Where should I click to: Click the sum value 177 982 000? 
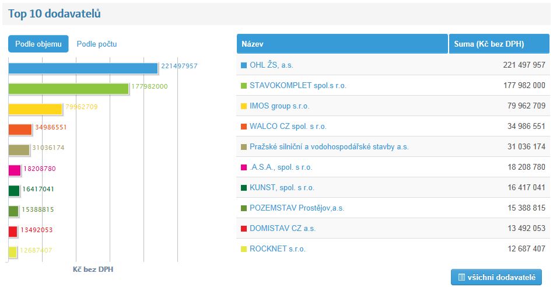click(524, 85)
